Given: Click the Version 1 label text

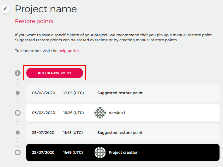Looking at the screenshot, I should tap(117, 113).
